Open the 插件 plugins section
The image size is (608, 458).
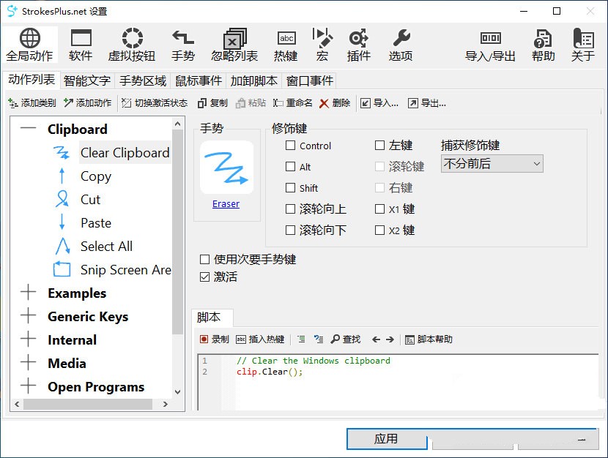point(359,45)
